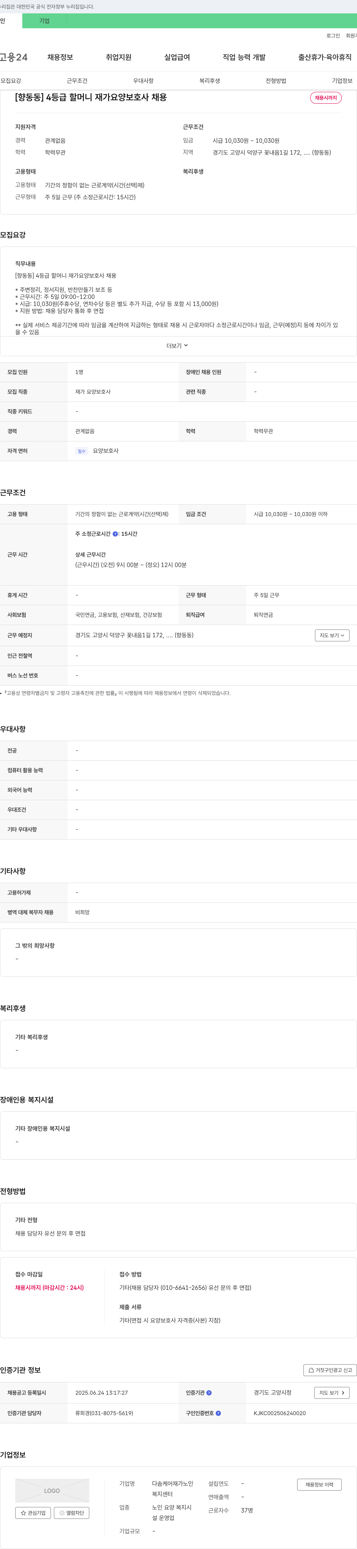This screenshot has width=357, height=1549.
Task: Jump to 복리후생 section tab
Action: (x=210, y=81)
